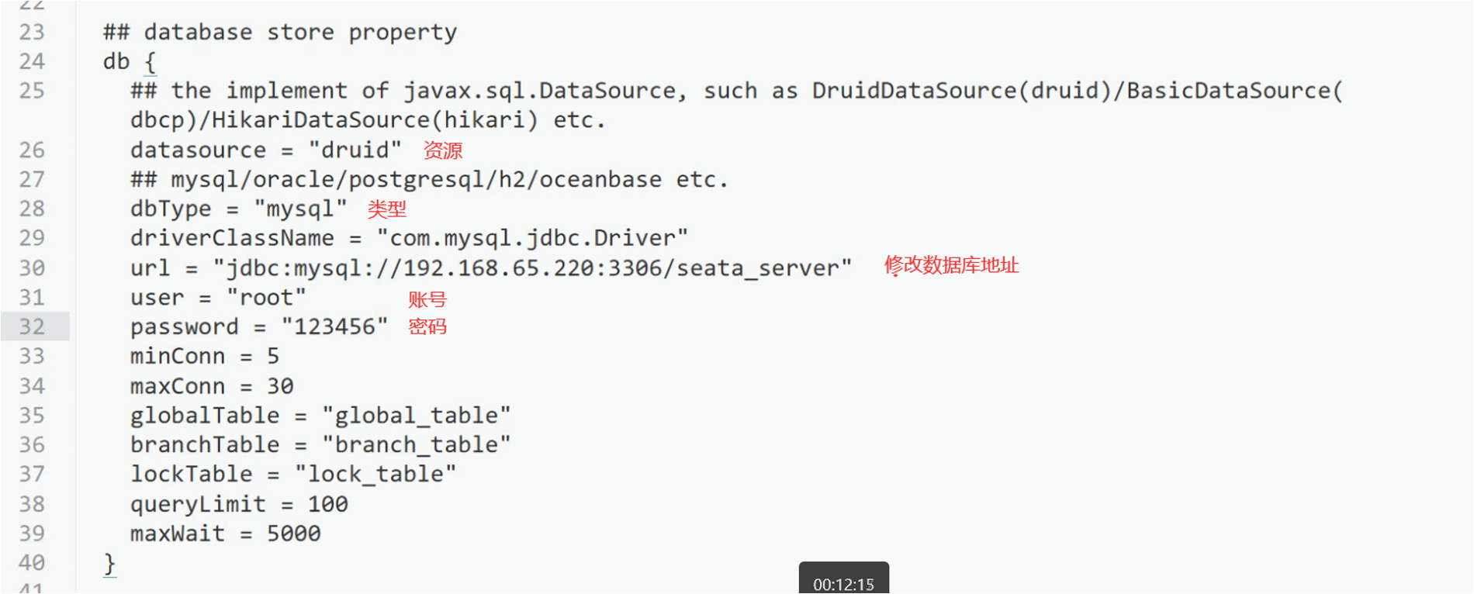Click line number 24 in the gutter
1474x594 pixels.
click(x=32, y=61)
